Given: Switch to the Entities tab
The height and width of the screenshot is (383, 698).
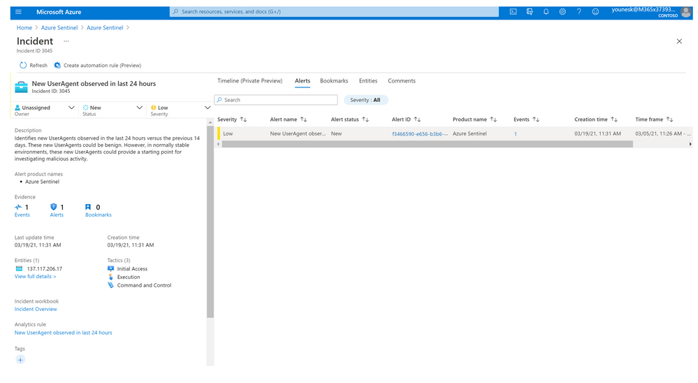Looking at the screenshot, I should tap(368, 81).
